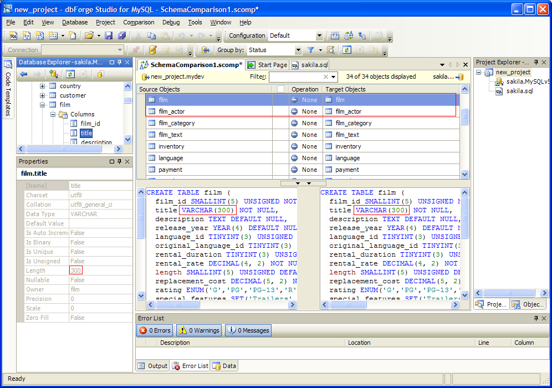
Task: Collapse the Columns folder node
Action: pos(53,114)
